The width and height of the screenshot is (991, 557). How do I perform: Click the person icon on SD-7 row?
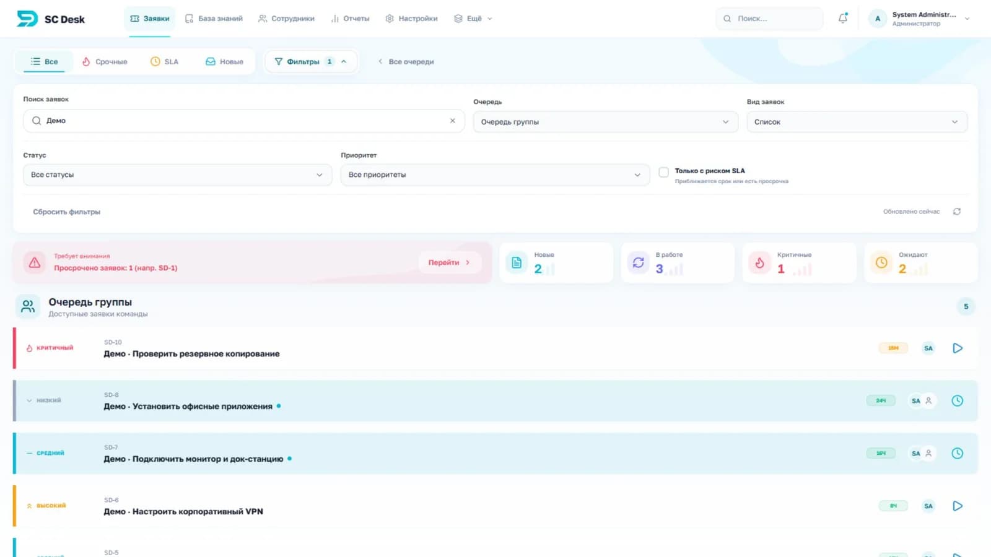pyautogui.click(x=928, y=454)
